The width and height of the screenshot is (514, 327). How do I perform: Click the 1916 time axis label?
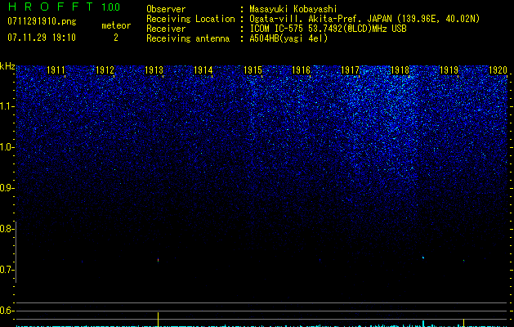coord(302,70)
